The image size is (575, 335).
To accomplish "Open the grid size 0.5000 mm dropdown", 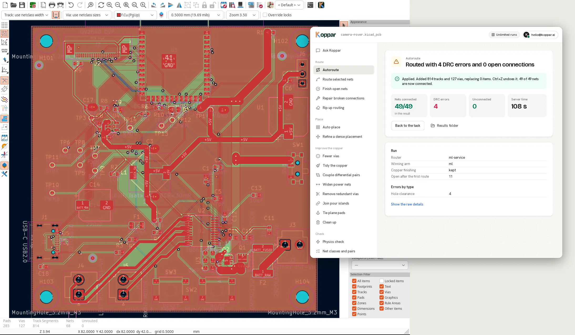I will point(196,15).
